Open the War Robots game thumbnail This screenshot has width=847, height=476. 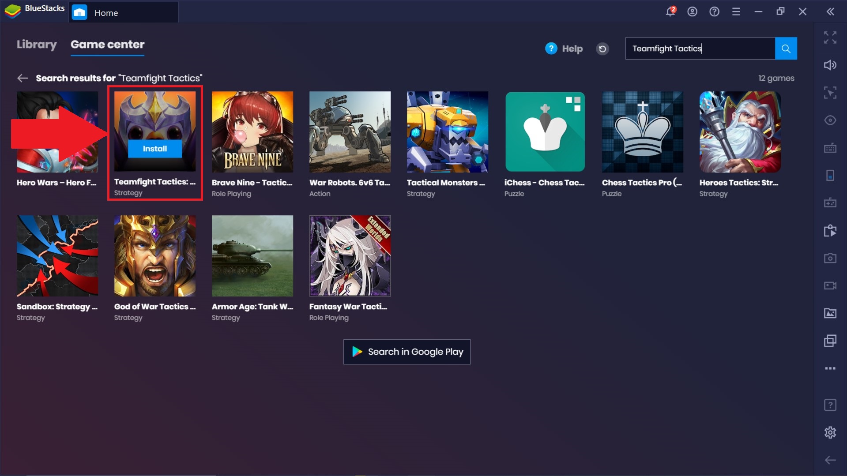pyautogui.click(x=350, y=132)
